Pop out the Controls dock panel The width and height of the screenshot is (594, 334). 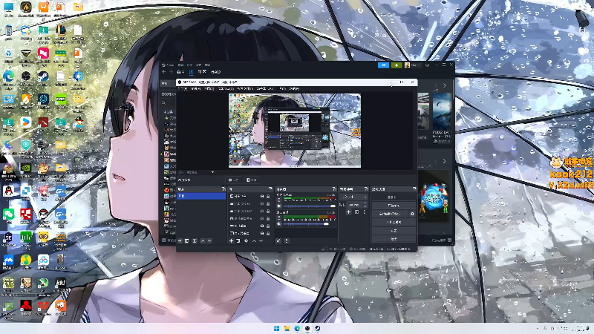click(414, 189)
